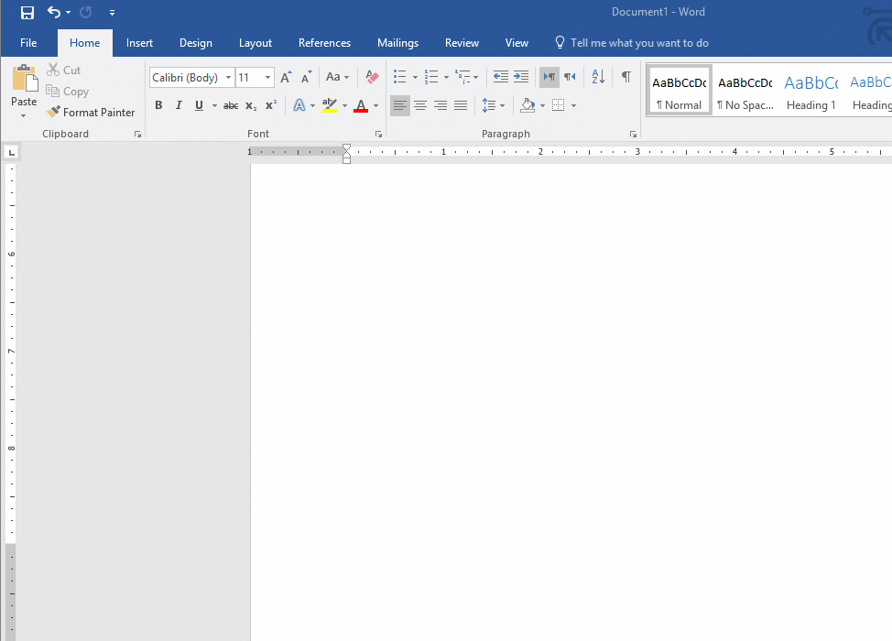Apply subscript formatting

pos(251,106)
